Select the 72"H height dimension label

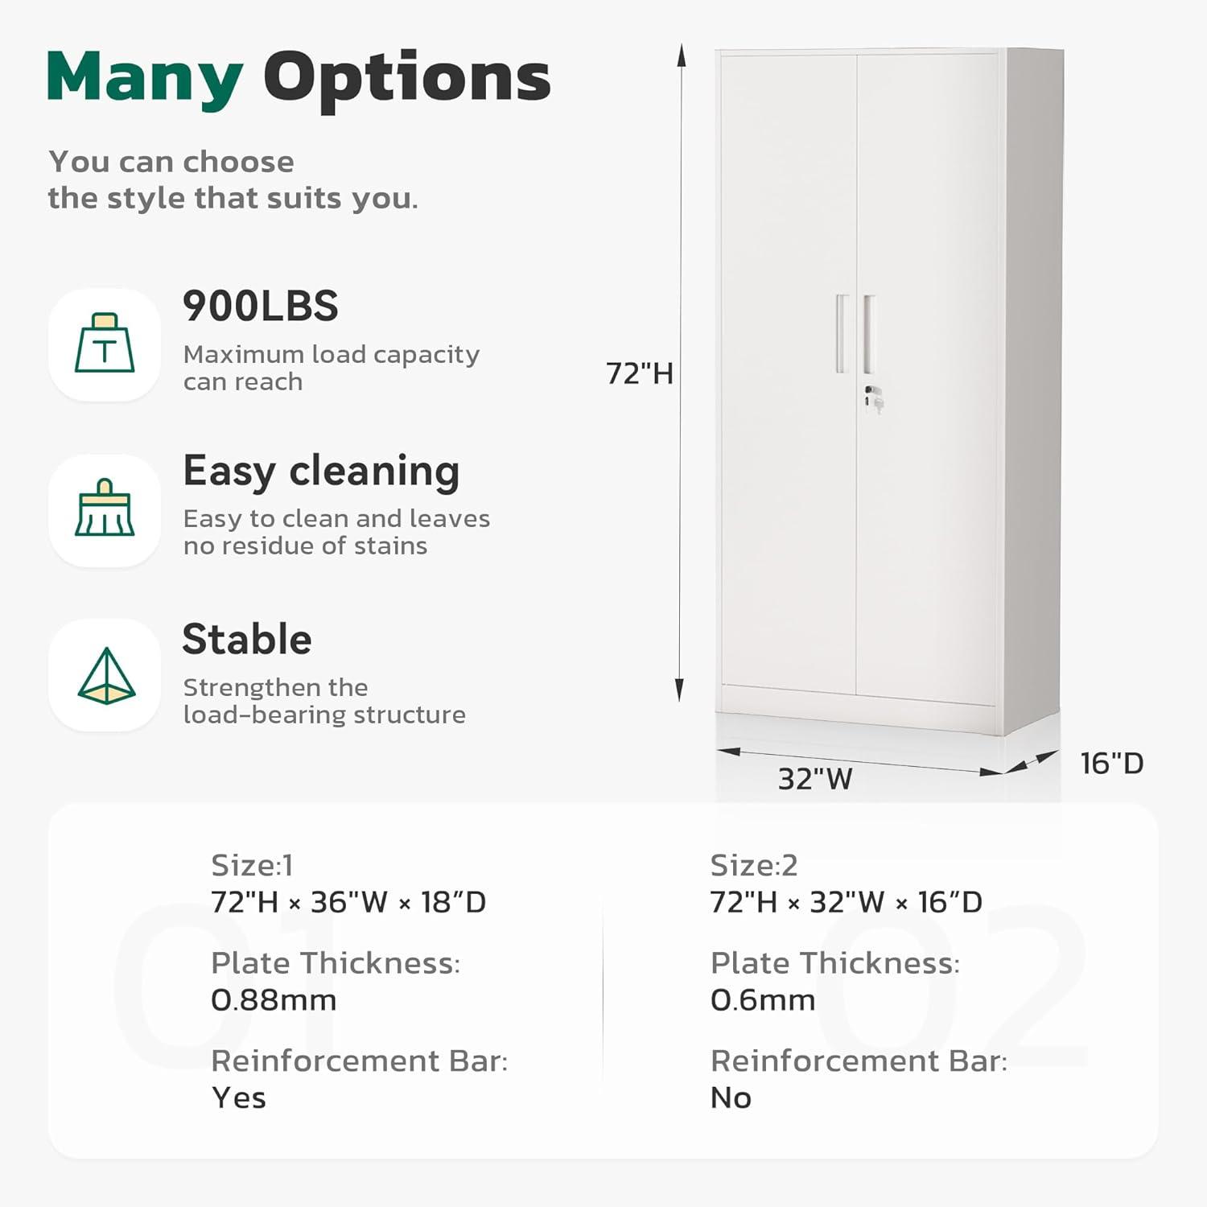tap(639, 373)
